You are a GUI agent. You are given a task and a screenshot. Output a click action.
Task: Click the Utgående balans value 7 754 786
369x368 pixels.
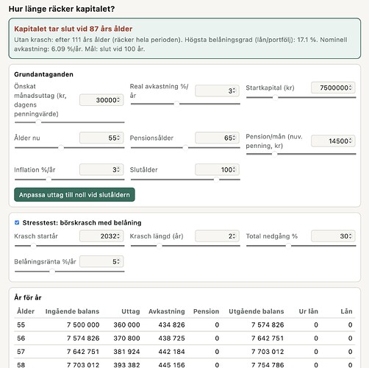[x=268, y=365]
